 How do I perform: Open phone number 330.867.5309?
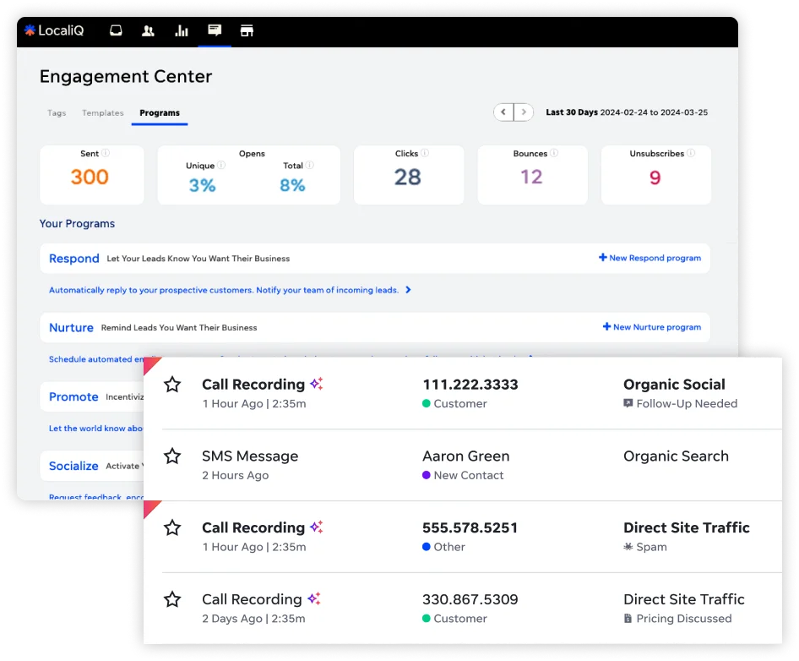click(x=470, y=599)
